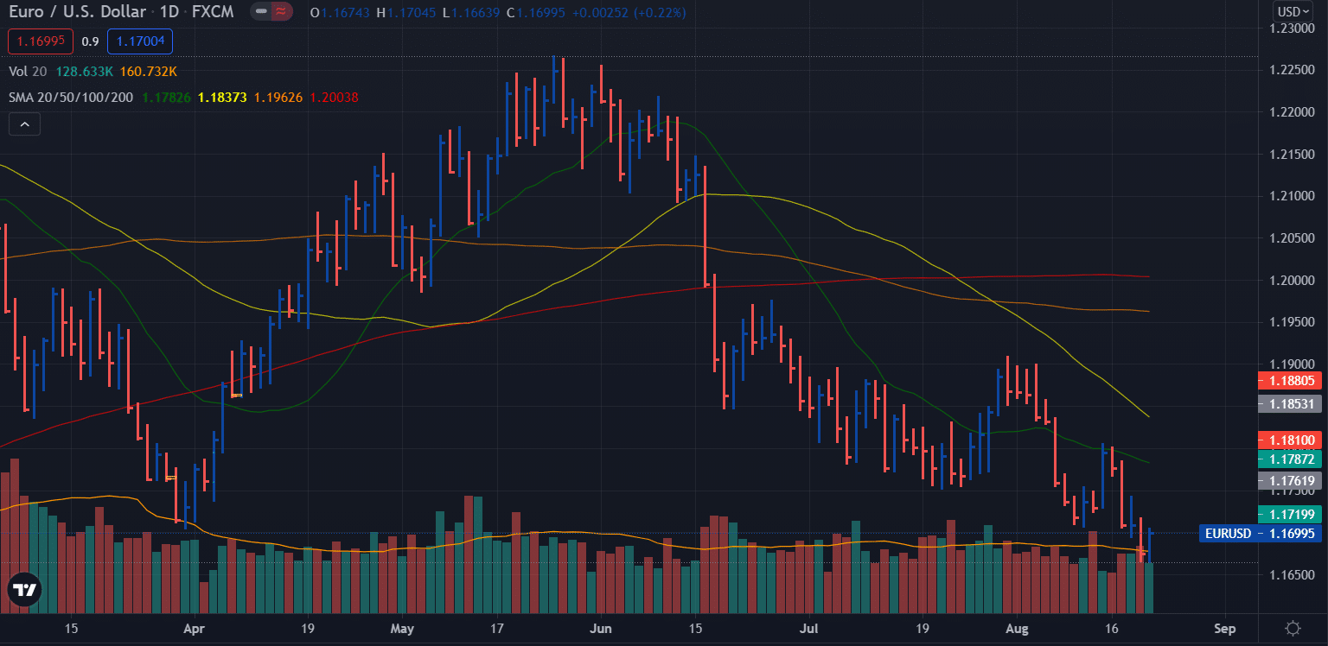Collapse the indicator legend with the chevron arrow

click(24, 123)
